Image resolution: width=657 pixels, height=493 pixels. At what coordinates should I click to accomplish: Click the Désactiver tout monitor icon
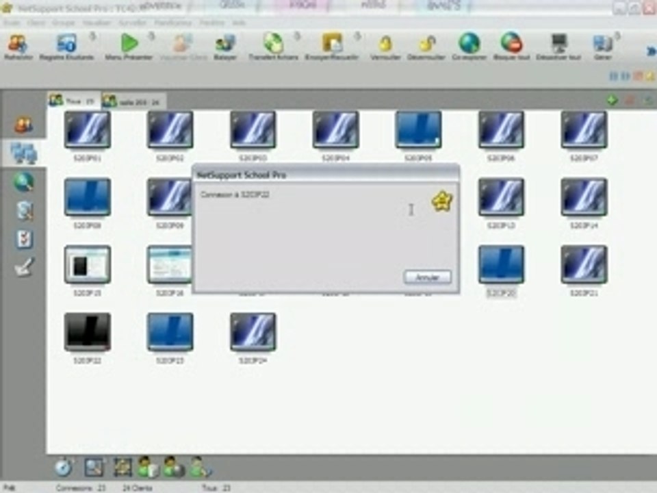558,47
